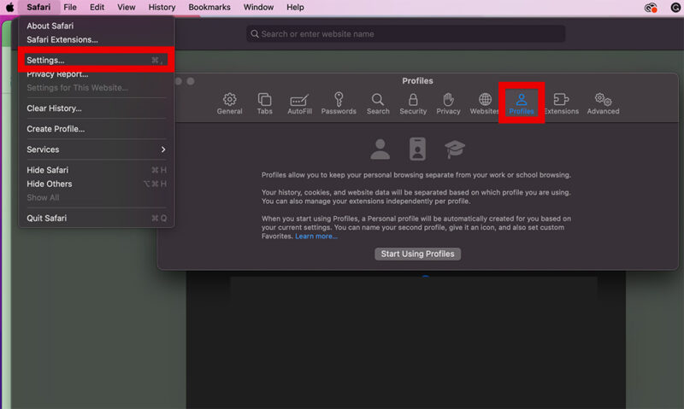Select the Profiles settings pane

coord(522,103)
